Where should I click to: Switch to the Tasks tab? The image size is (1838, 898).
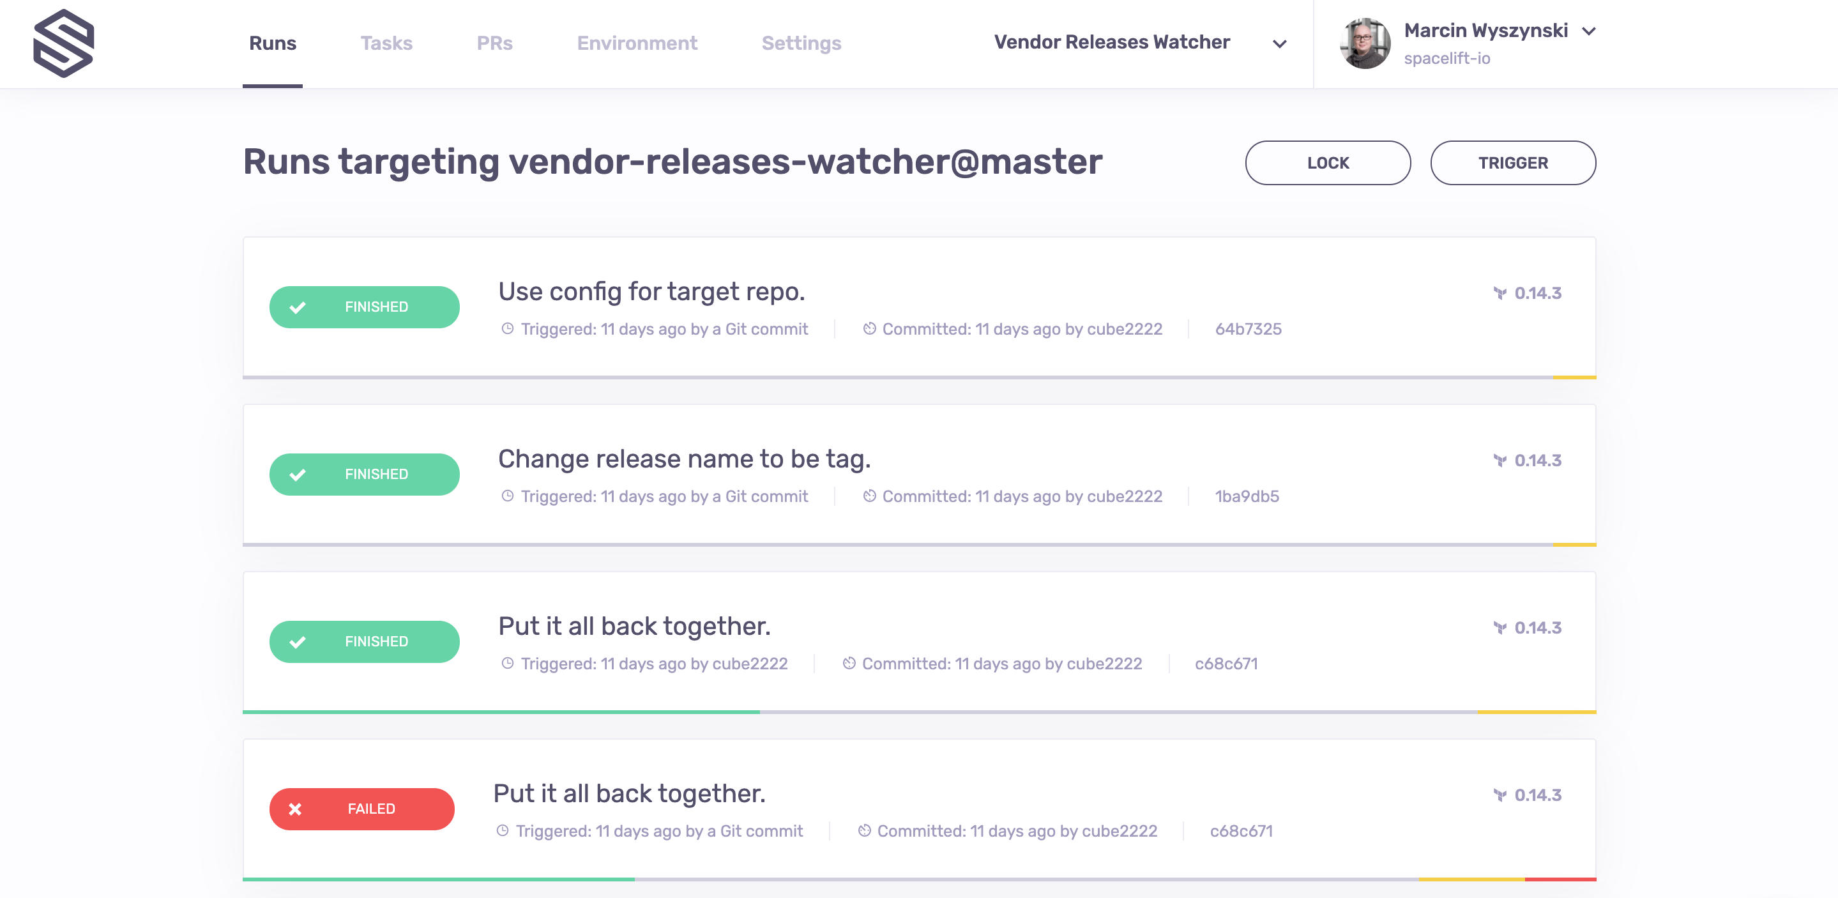[386, 43]
